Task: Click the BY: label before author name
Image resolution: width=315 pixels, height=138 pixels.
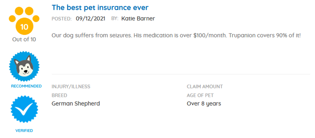Action: click(115, 19)
